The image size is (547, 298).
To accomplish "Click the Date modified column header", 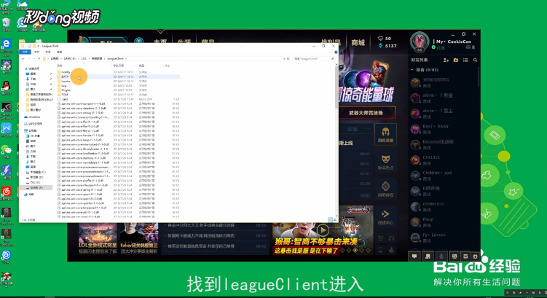I will 125,66.
